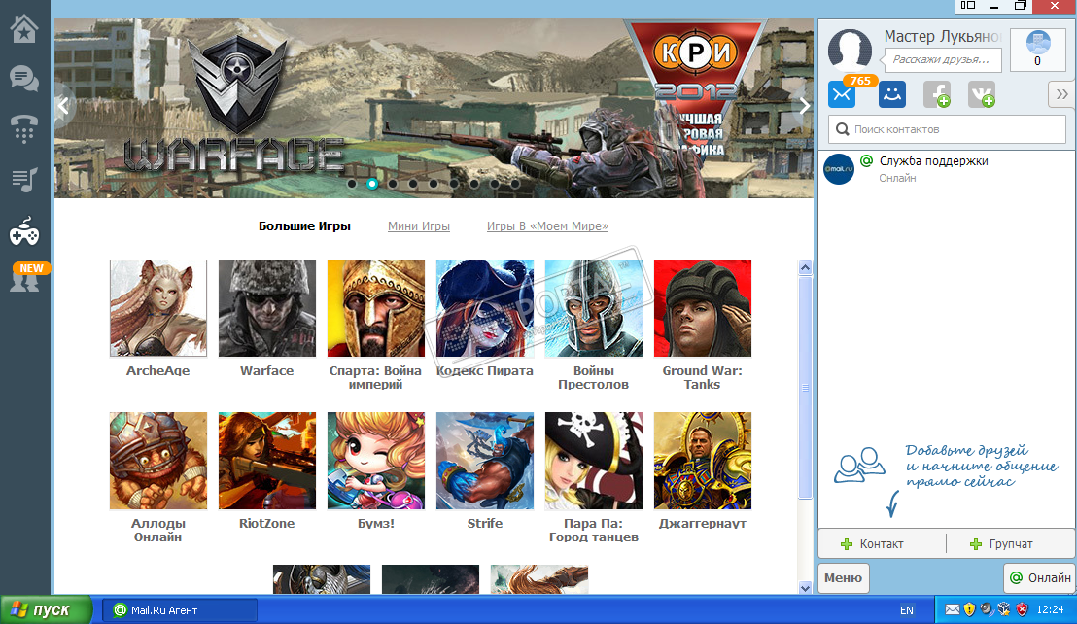Click games list scroll down arrow
The width and height of the screenshot is (1077, 624).
(805, 588)
